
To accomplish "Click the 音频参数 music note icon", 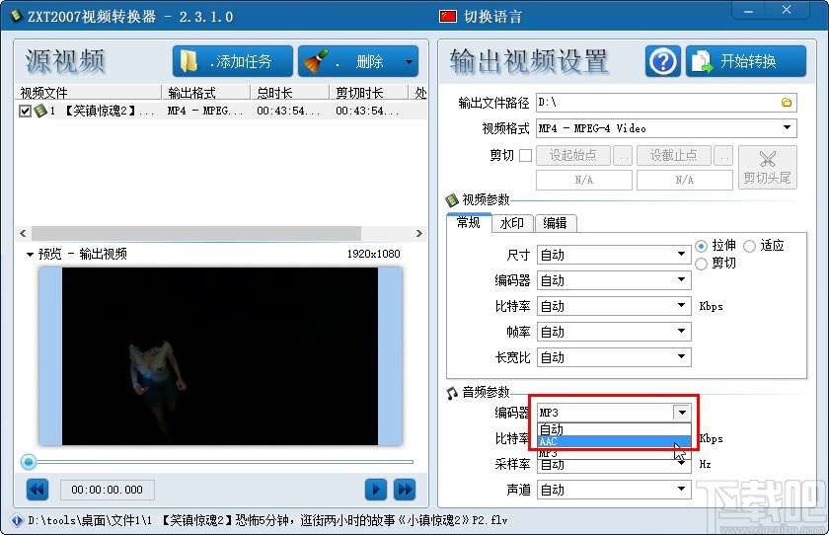I will click(452, 393).
